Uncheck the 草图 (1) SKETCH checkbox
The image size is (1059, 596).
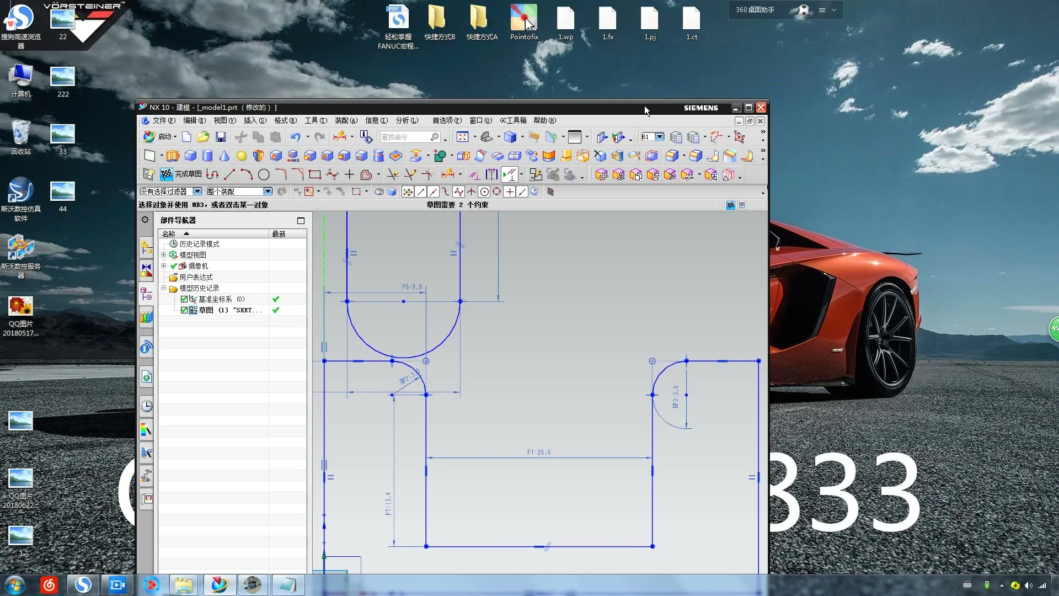184,310
